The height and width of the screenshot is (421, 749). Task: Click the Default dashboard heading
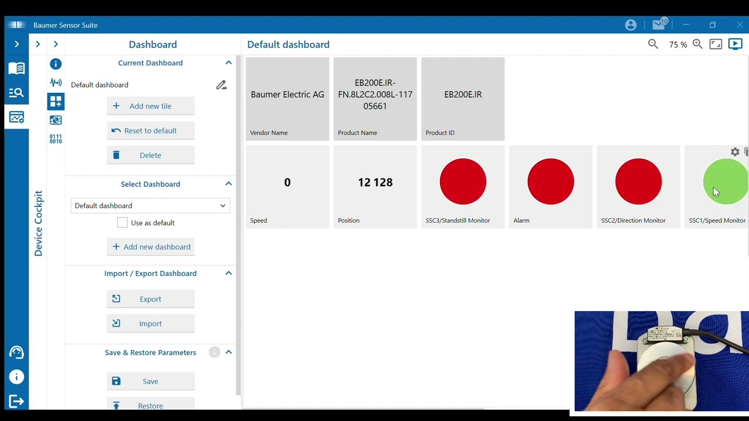pyautogui.click(x=288, y=44)
